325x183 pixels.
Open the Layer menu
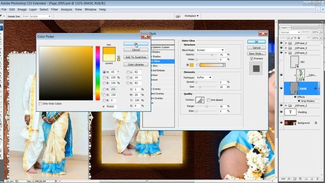click(33, 9)
